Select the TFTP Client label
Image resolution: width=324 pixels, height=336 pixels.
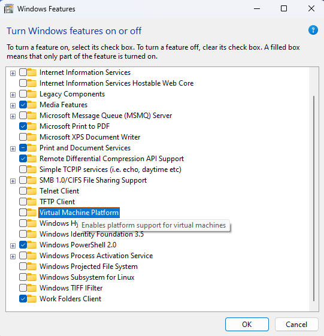57,202
